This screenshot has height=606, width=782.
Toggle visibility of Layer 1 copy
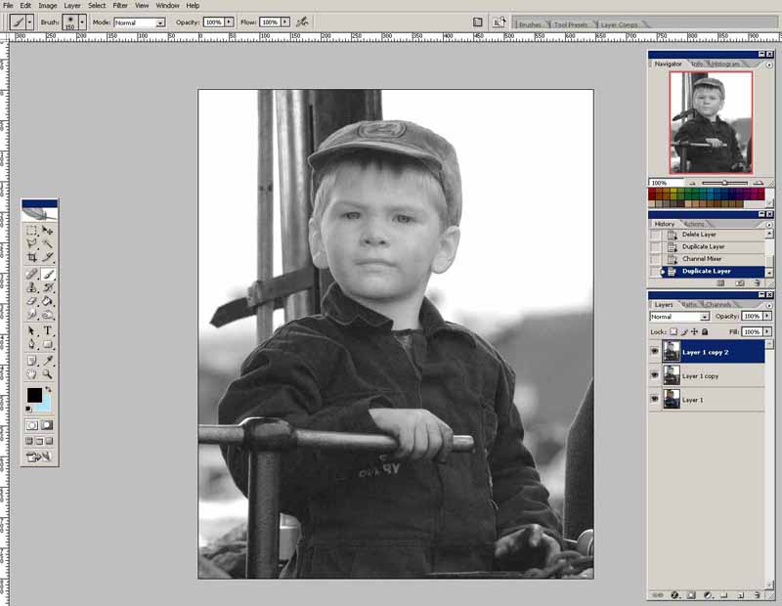pos(655,375)
